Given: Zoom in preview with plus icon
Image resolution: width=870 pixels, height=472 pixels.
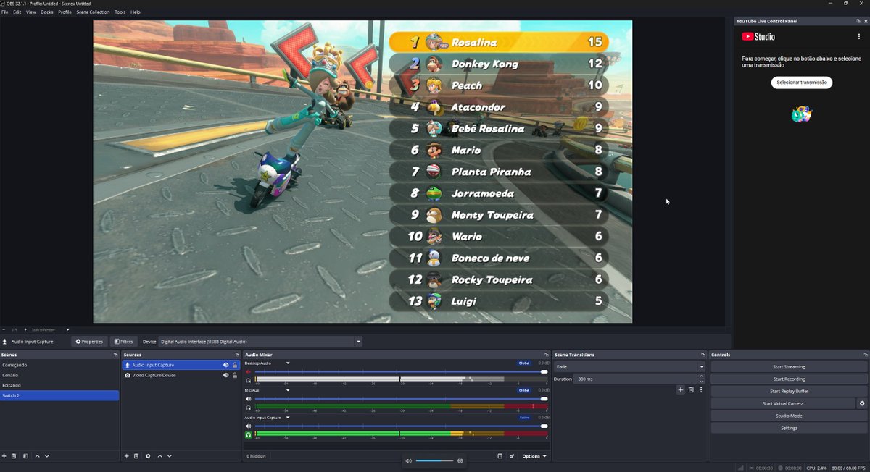Looking at the screenshot, I should 24,329.
